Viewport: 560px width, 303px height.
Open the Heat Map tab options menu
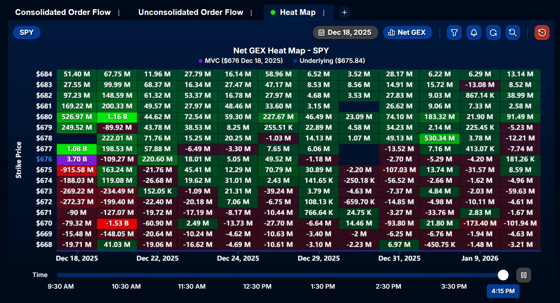pos(323,13)
